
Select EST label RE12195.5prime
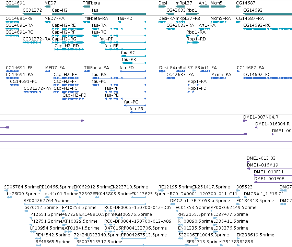[x=175, y=187]
